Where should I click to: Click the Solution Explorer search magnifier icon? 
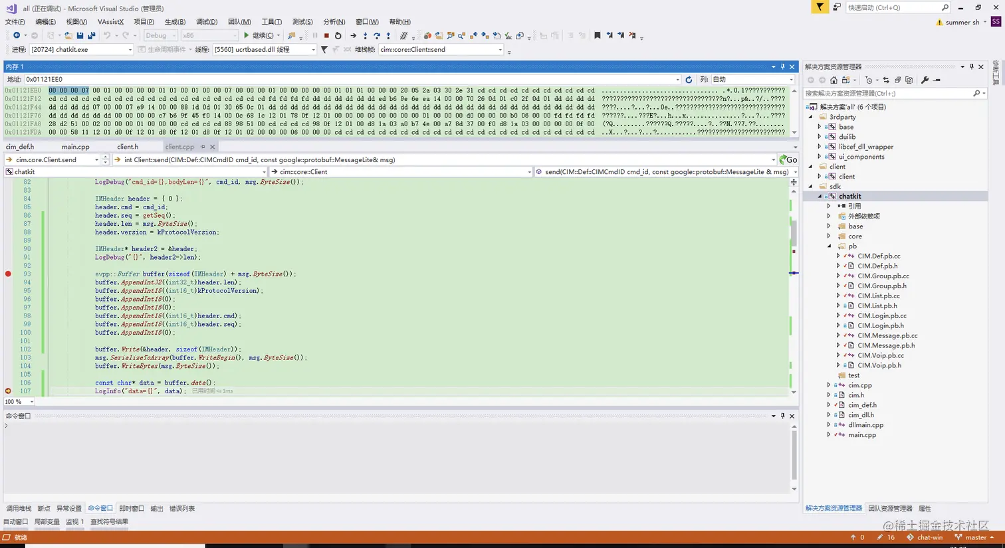tap(976, 94)
